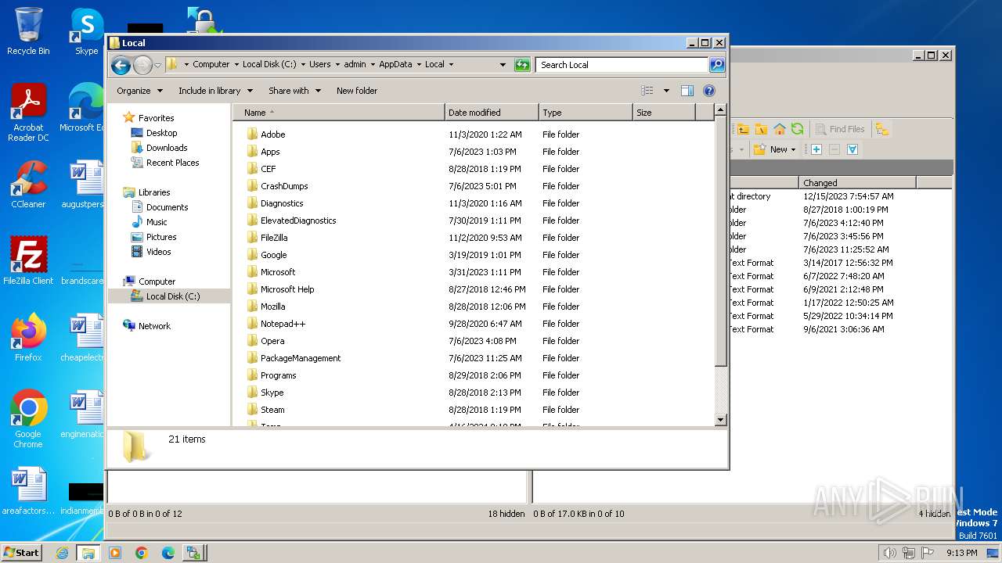1002x563 pixels.
Task: Select the Adobe folder
Action: click(272, 134)
